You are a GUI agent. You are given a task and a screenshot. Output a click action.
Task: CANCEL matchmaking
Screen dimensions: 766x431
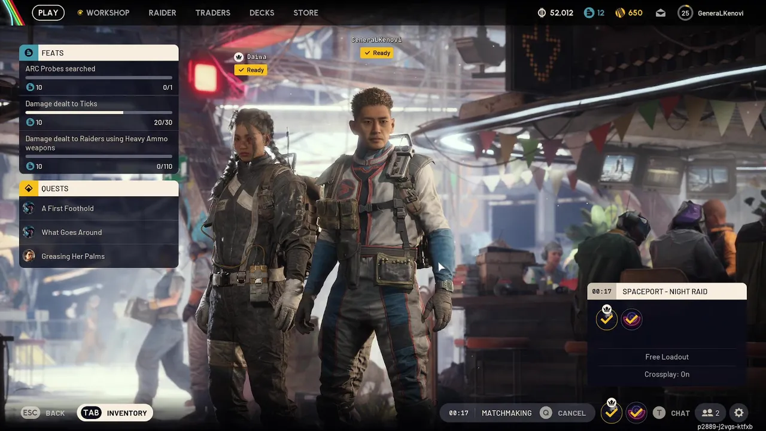tap(572, 413)
